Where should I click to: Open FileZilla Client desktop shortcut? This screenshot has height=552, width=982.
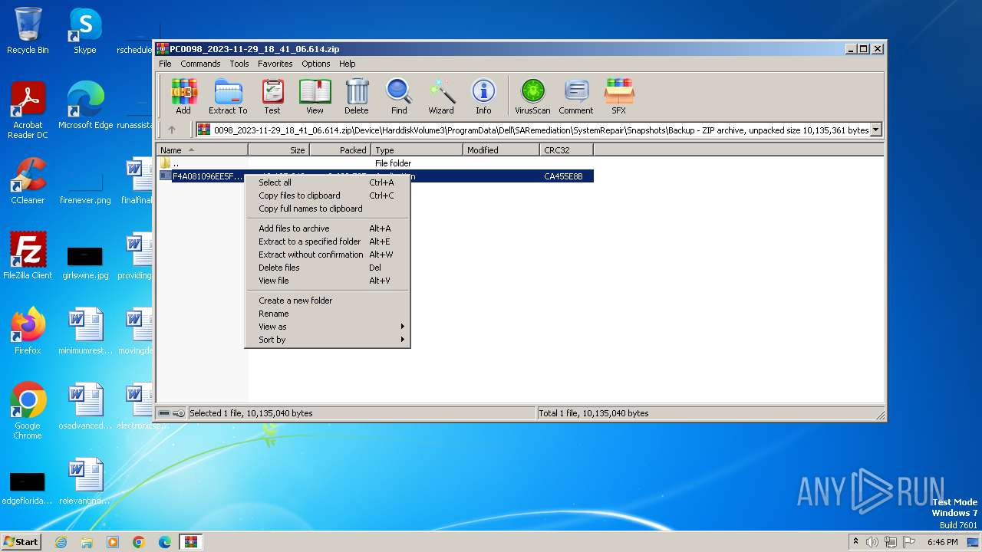(x=28, y=256)
